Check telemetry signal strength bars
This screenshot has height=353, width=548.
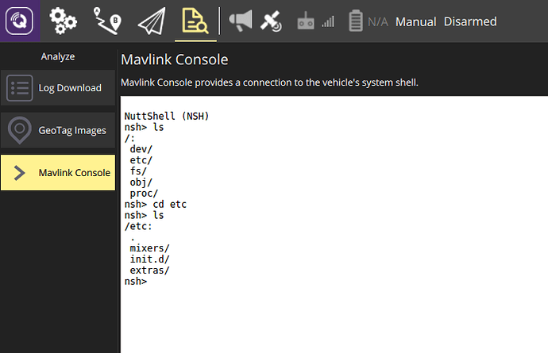(x=328, y=21)
